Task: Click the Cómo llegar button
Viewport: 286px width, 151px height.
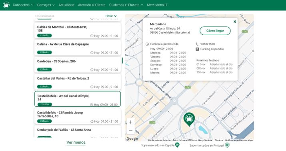Action: click(x=215, y=31)
